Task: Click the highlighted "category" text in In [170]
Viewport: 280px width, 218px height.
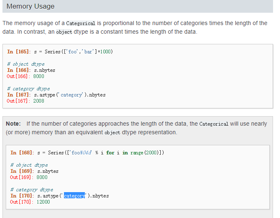Action: (x=74, y=196)
